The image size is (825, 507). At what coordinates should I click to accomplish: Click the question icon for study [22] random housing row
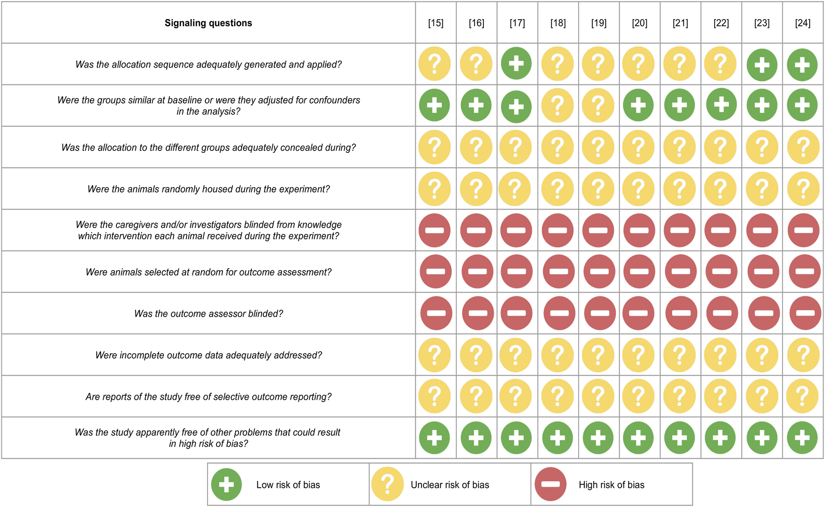tap(720, 189)
